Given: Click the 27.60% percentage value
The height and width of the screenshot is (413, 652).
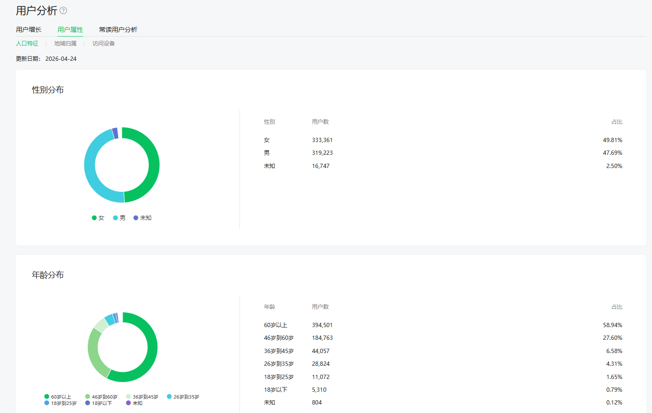Looking at the screenshot, I should pyautogui.click(x=612, y=338).
